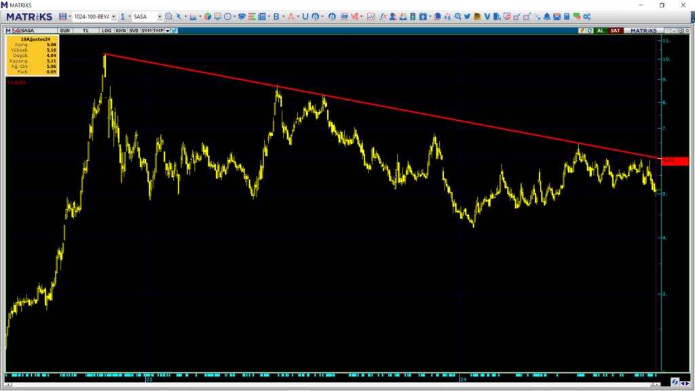Click the red A letter icon
The height and width of the screenshot is (391, 695).
coord(290,16)
